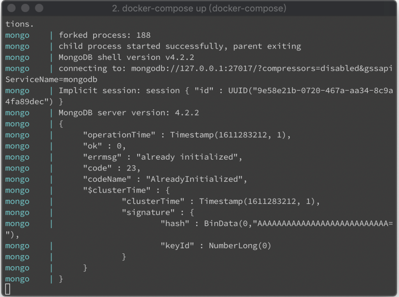Click the "MongoDB shell version v4.2.2" text
Viewport: 399px width, 297px height.
[127, 57]
